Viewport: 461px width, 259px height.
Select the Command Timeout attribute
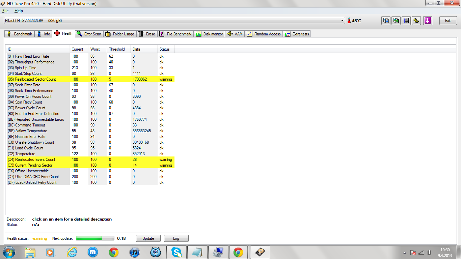[x=90, y=125]
